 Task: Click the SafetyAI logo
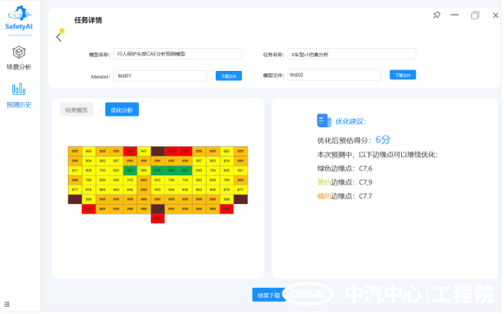pyautogui.click(x=19, y=18)
